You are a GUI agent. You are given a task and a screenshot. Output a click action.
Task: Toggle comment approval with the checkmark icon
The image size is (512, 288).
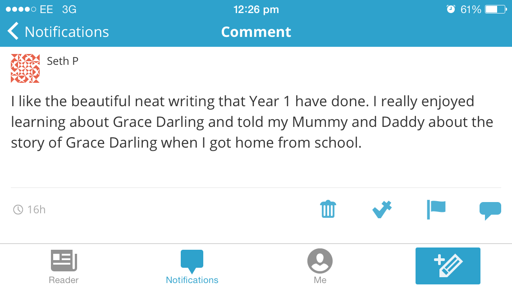(382, 210)
